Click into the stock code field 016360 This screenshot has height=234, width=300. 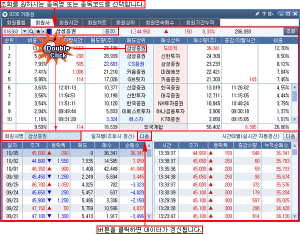click(x=12, y=31)
